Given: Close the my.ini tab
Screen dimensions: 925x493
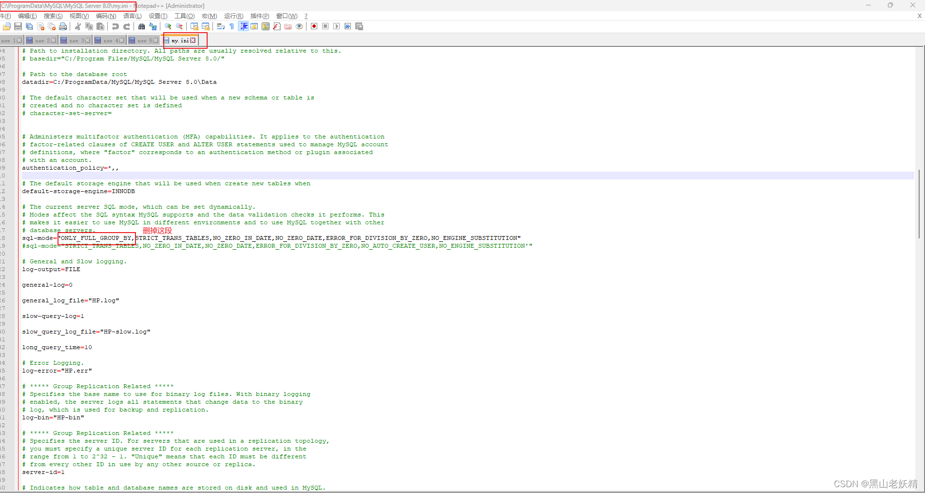Looking at the screenshot, I should pos(193,40).
